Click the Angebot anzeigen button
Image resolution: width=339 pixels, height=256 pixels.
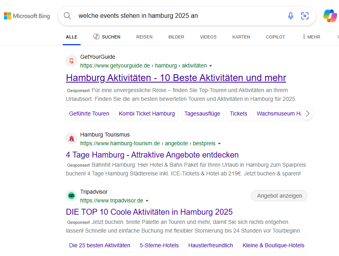click(279, 196)
